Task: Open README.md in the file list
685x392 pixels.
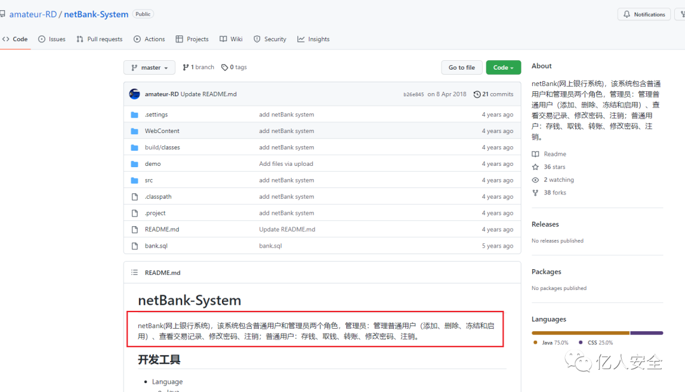Action: pos(162,229)
